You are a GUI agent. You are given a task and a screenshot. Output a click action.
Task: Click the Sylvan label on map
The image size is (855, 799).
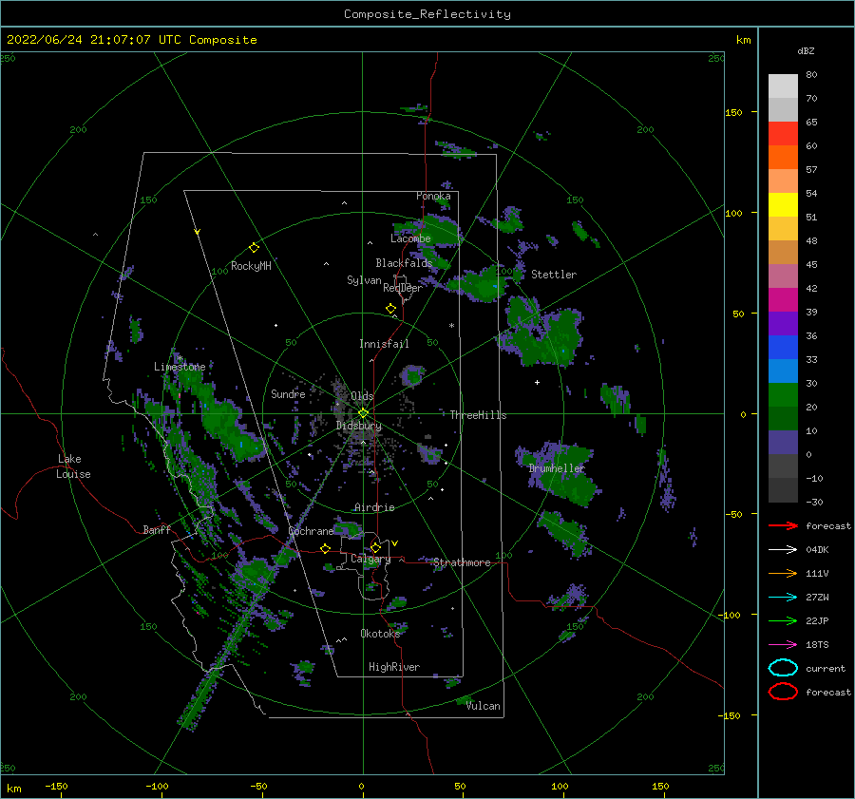coord(364,280)
